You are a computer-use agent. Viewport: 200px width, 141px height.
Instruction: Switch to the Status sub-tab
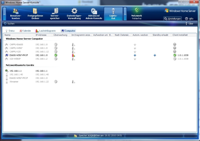10,31
